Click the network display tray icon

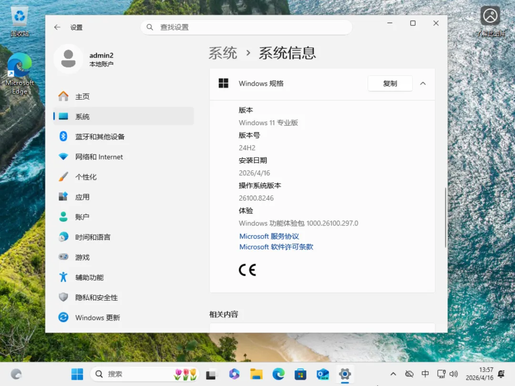click(442, 374)
